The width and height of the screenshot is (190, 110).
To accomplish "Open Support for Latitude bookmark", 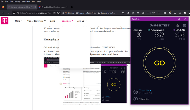I will 86,13.
